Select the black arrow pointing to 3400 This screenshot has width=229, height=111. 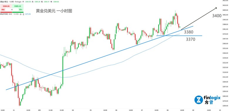click(199, 18)
